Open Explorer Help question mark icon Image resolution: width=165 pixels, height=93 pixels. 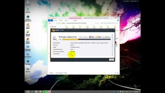tap(118, 20)
